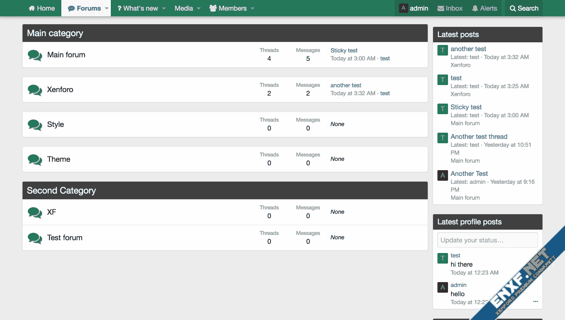Viewport: 565px width, 320px height.
Task: Open the 'Sticky test' thread in Main forum row
Action: tap(344, 51)
